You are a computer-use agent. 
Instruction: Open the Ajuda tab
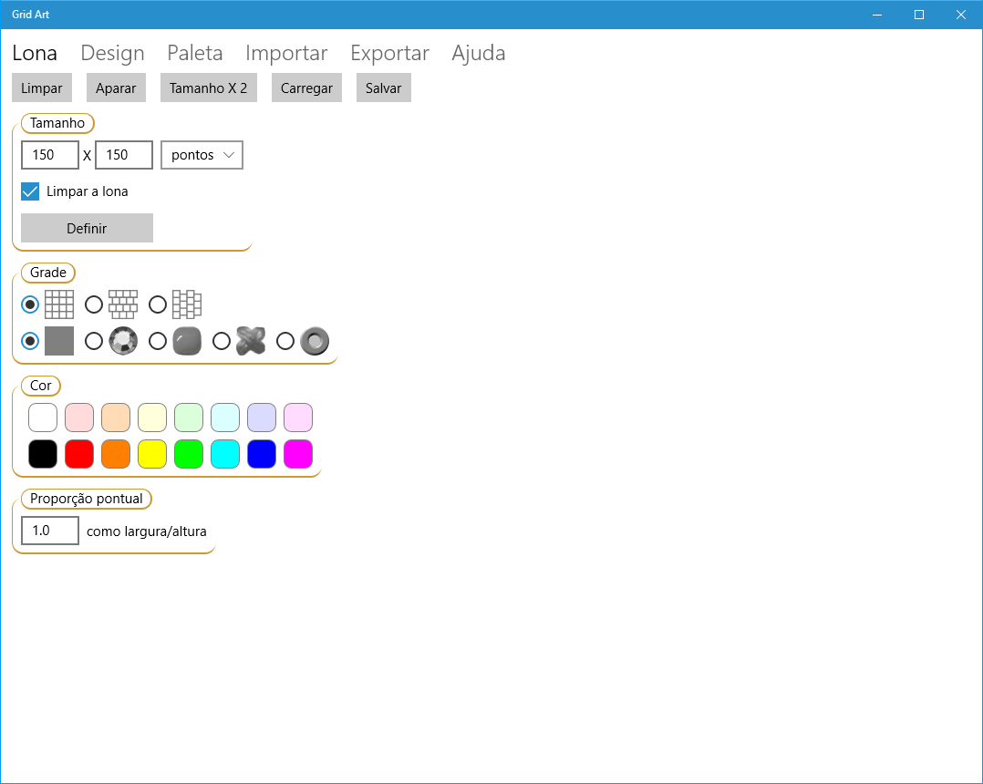coord(479,53)
